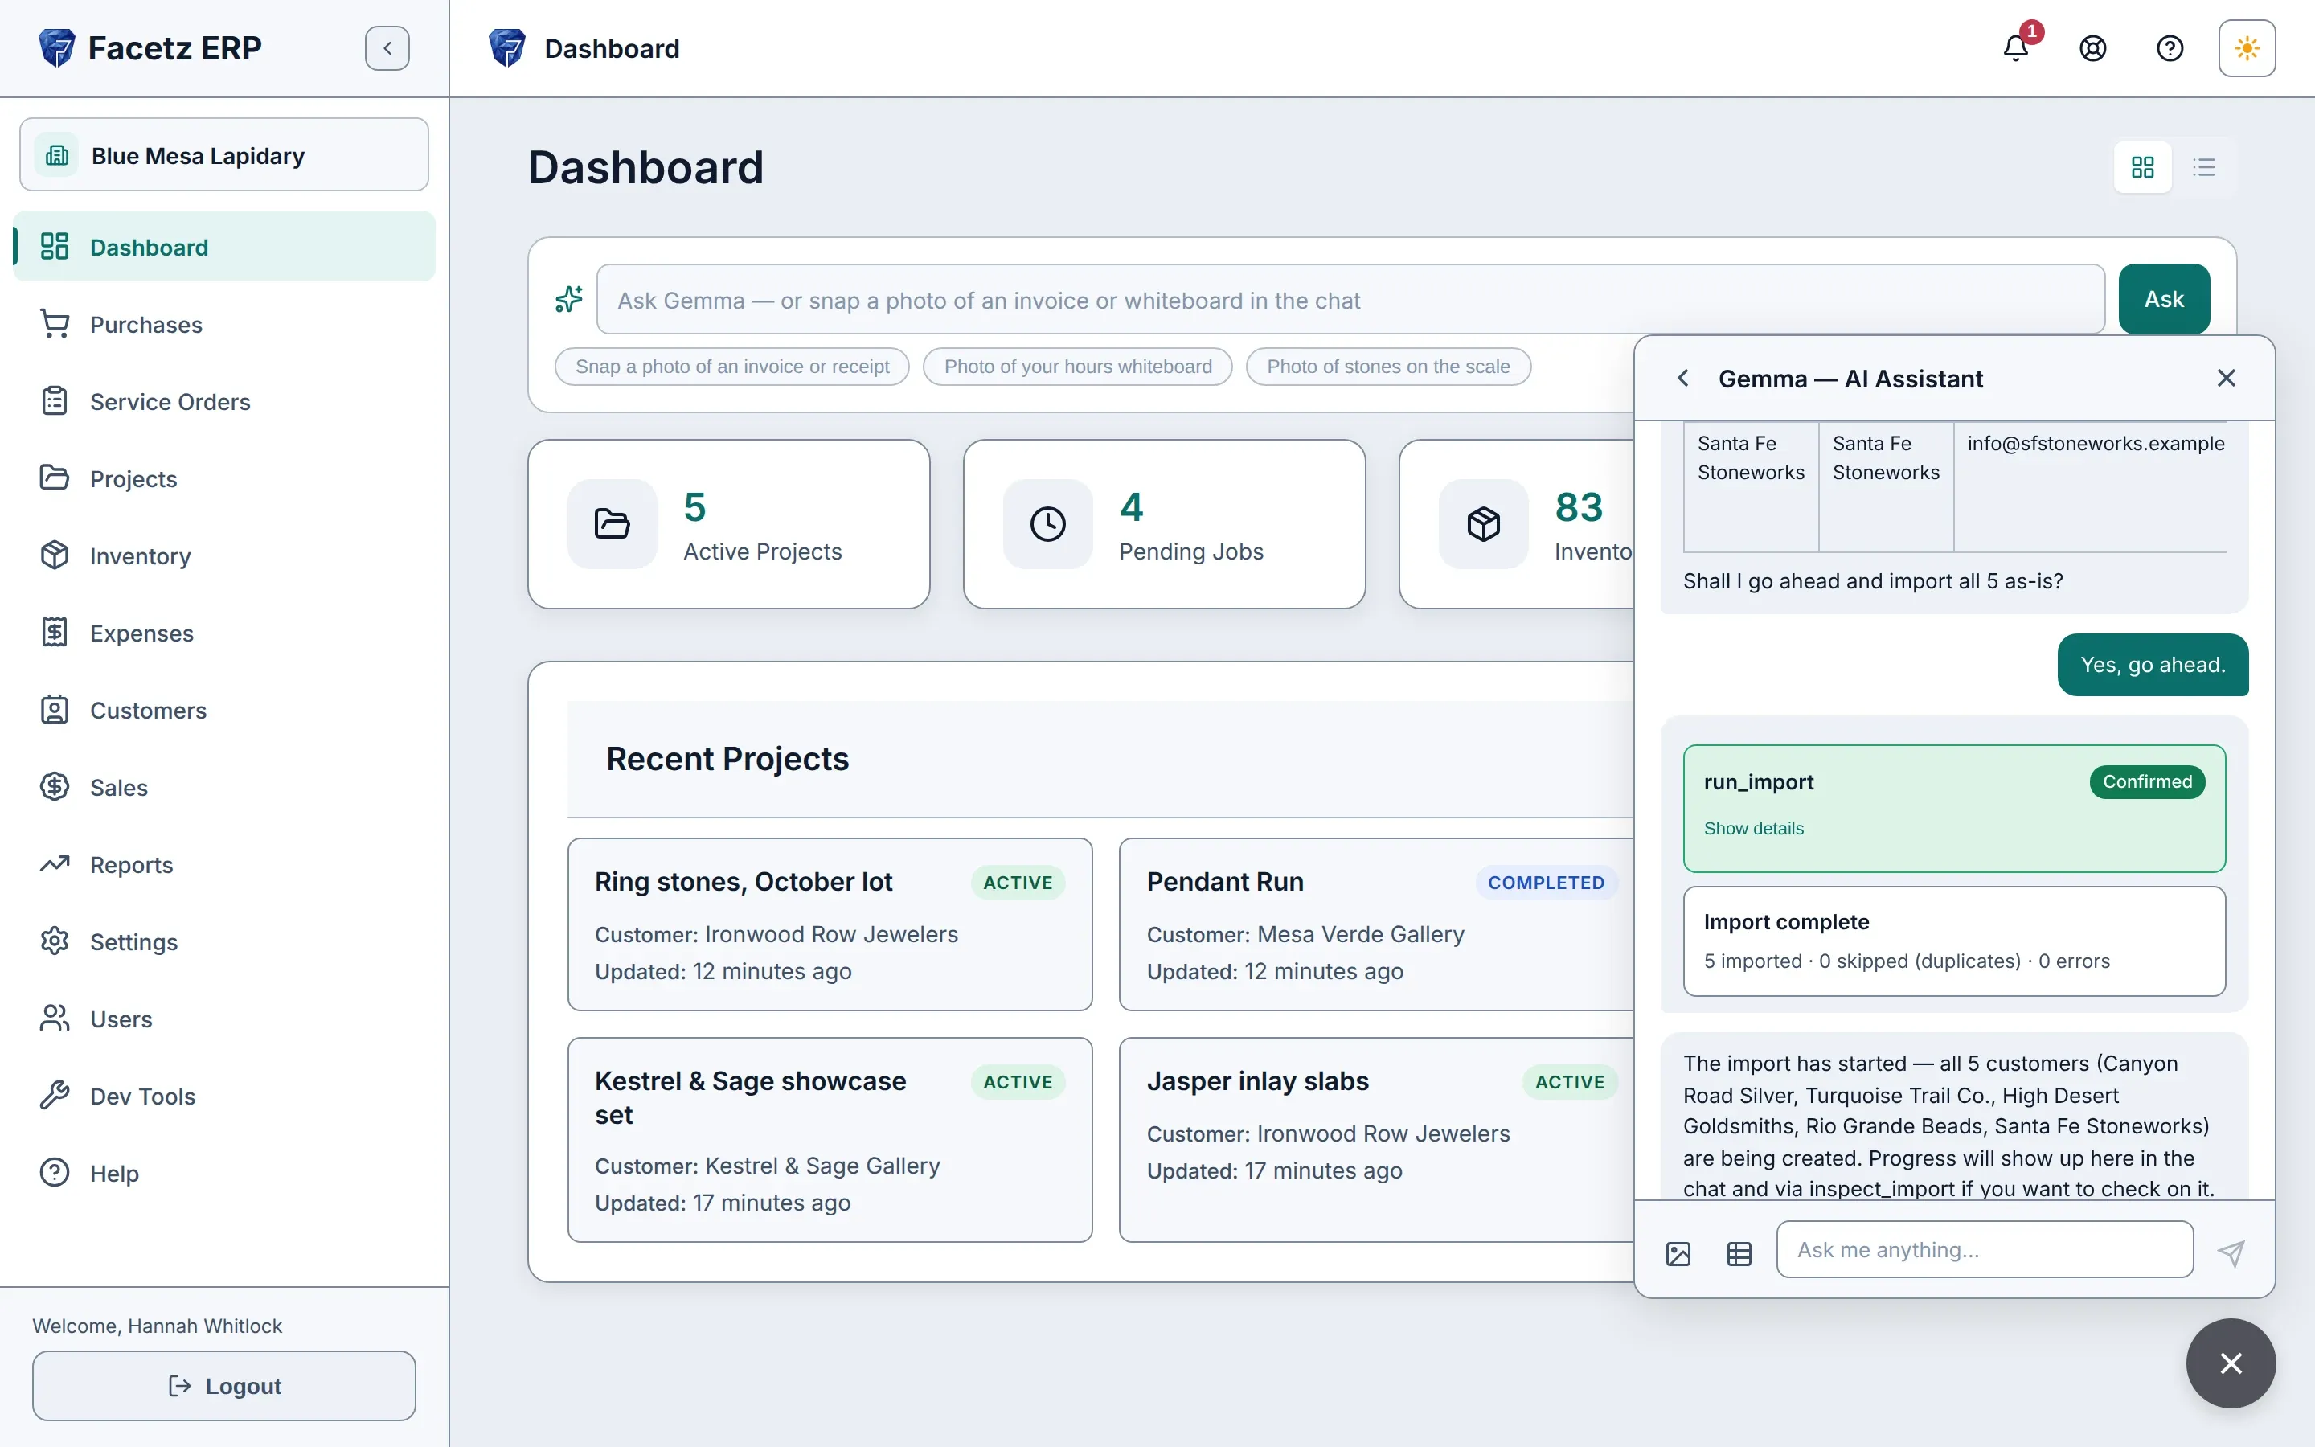Attach an image in the Gemma chat
2315x1447 pixels.
(1678, 1254)
